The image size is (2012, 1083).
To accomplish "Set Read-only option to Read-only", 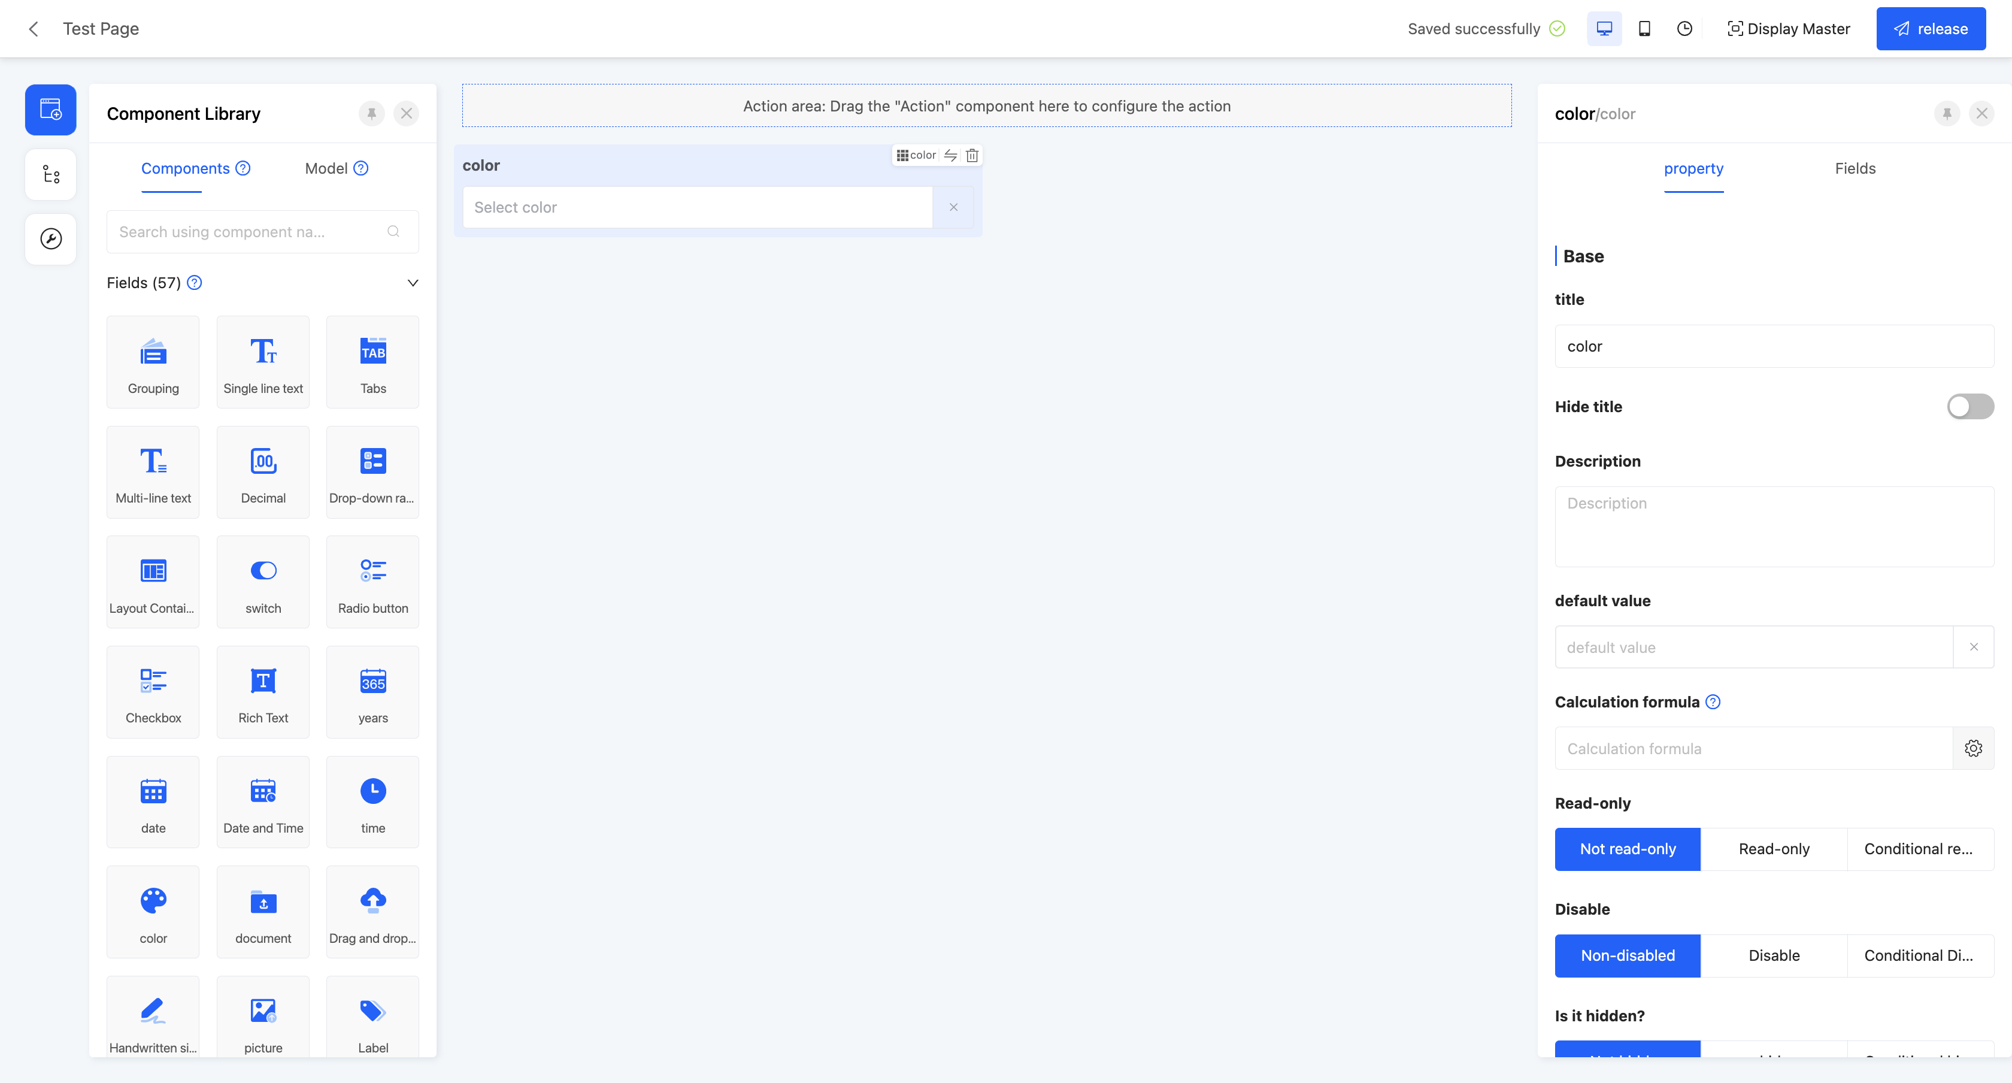I will (x=1773, y=849).
